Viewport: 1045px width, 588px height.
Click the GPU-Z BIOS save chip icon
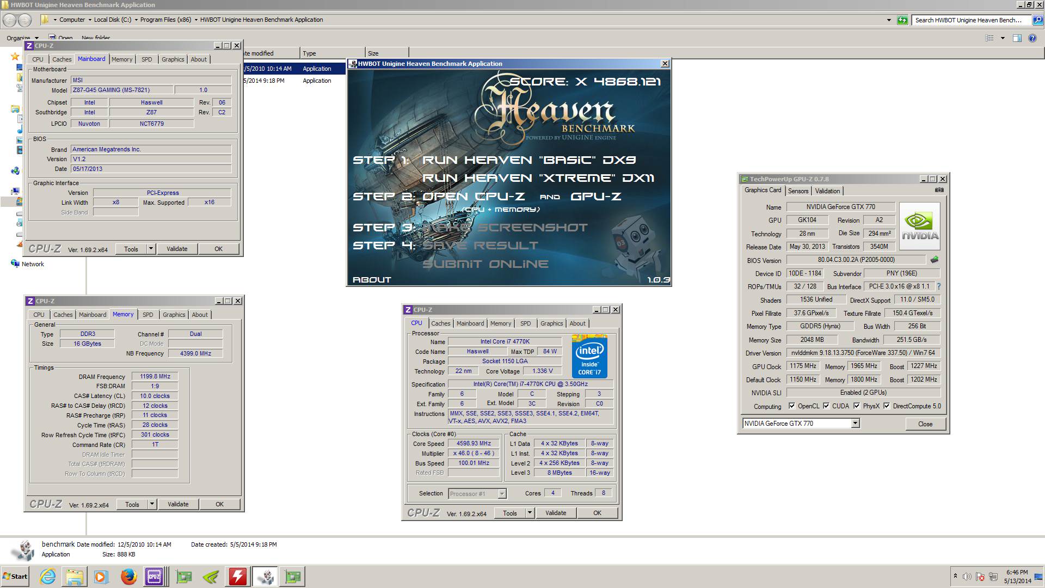pyautogui.click(x=935, y=260)
